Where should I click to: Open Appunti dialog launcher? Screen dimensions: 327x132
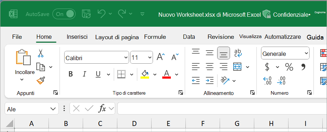56,93
